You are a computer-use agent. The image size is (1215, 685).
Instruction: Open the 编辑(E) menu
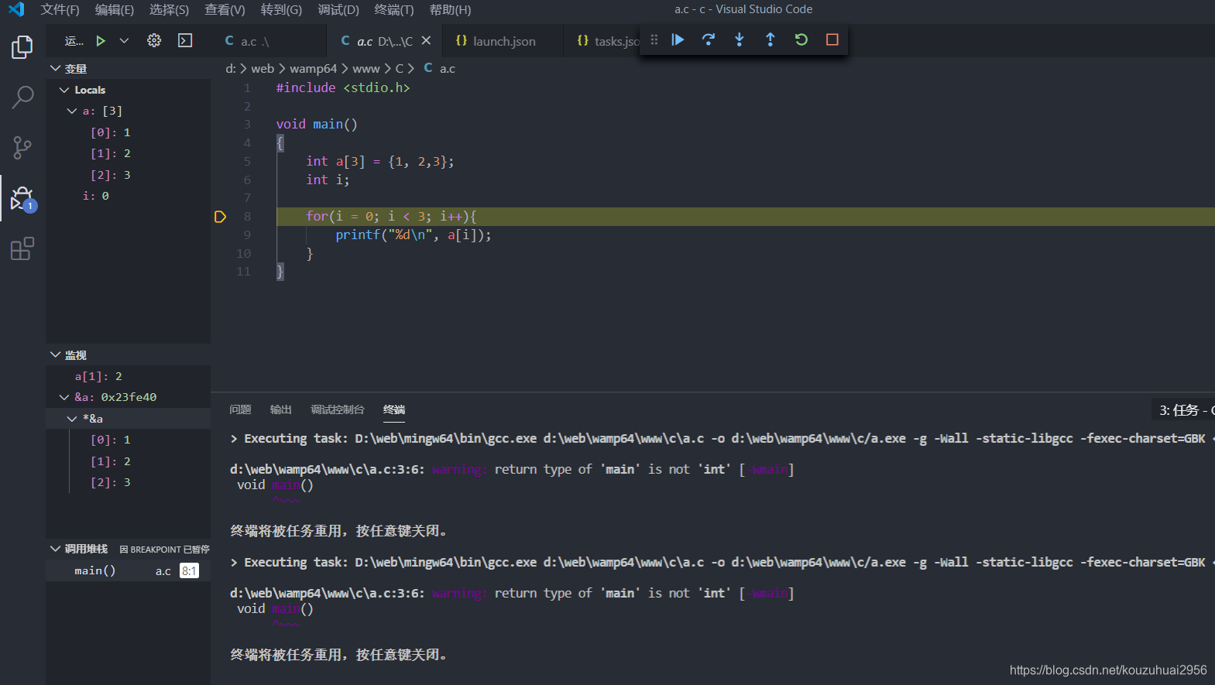click(115, 9)
